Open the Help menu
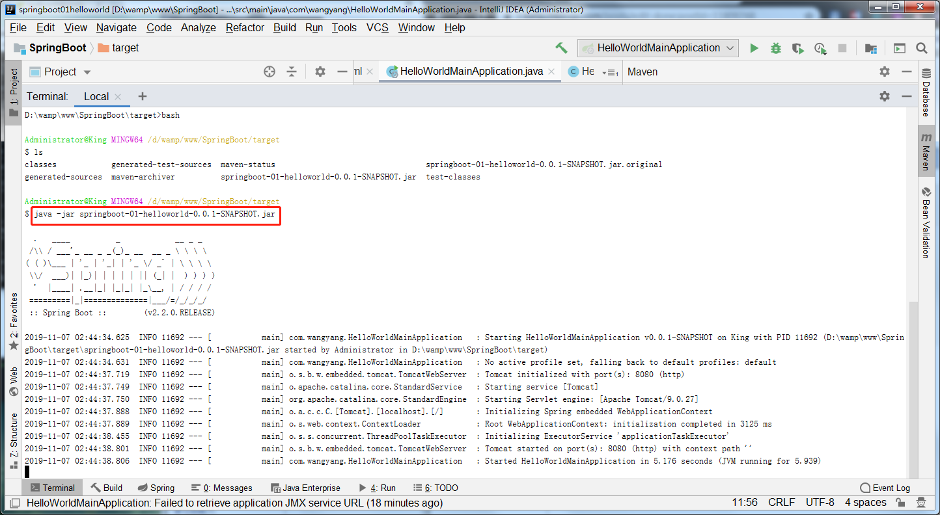The image size is (940, 515). (454, 27)
